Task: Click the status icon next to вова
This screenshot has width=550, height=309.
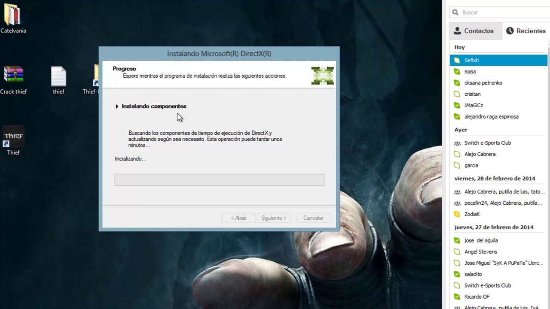Action: click(457, 72)
